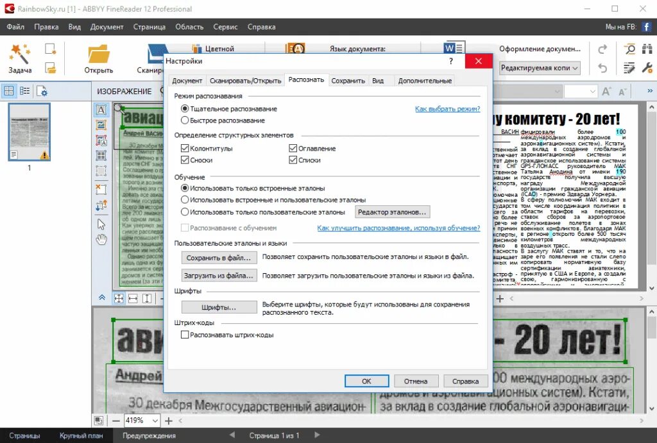Click the fit-to-height icon in image panel
The width and height of the screenshot is (657, 443).
[x=147, y=299]
